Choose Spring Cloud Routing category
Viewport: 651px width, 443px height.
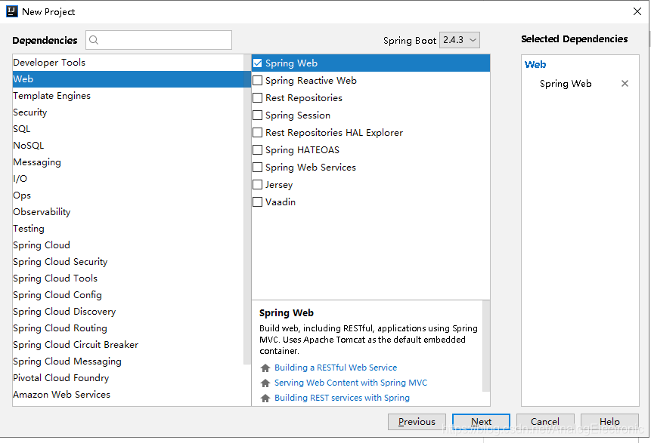tap(129, 328)
